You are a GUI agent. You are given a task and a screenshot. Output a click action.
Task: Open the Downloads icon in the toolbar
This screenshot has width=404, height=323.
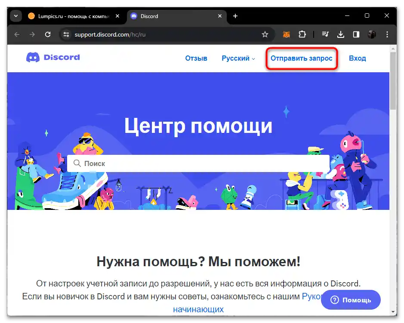pos(341,34)
